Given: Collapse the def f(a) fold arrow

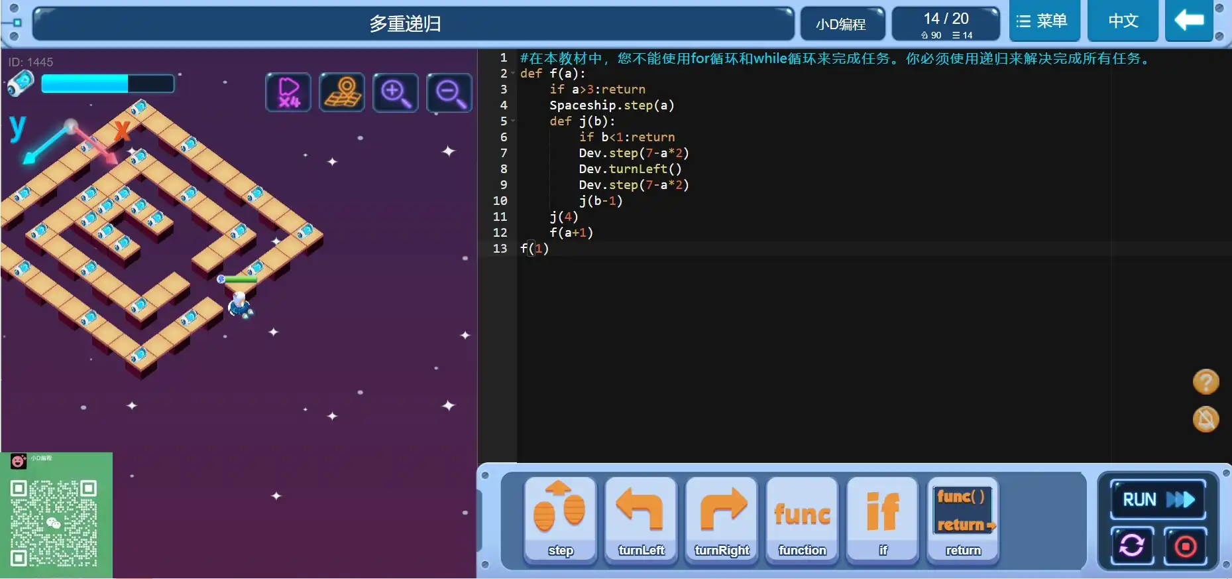Looking at the screenshot, I should tap(513, 73).
